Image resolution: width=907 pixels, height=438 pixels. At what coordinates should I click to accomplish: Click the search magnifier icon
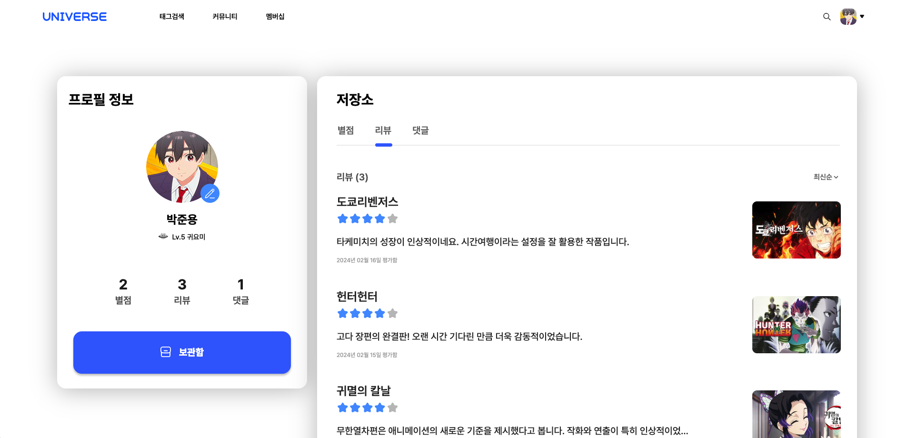point(827,17)
